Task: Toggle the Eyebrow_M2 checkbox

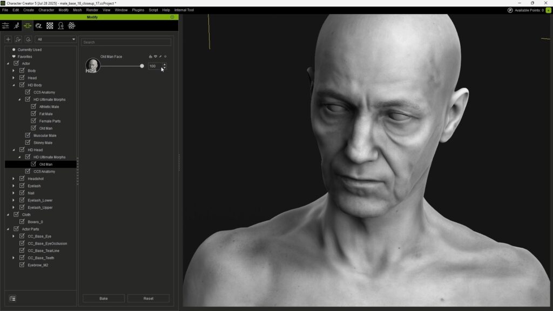Action: pyautogui.click(x=22, y=265)
